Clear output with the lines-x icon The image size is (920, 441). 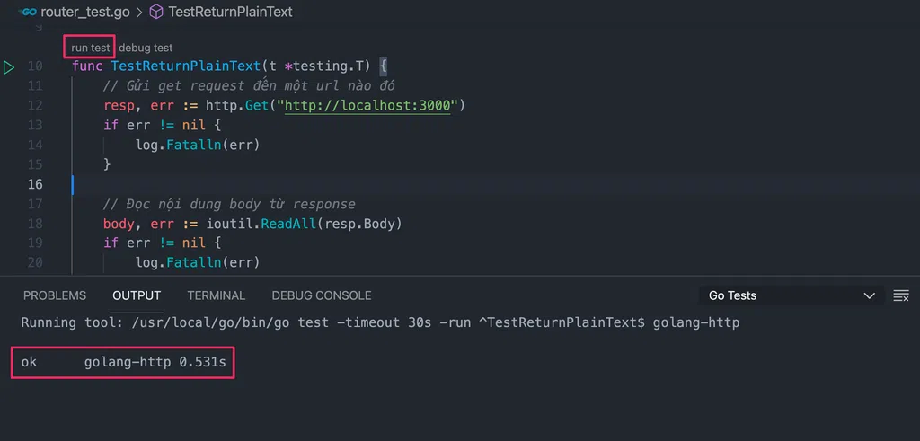(x=900, y=295)
